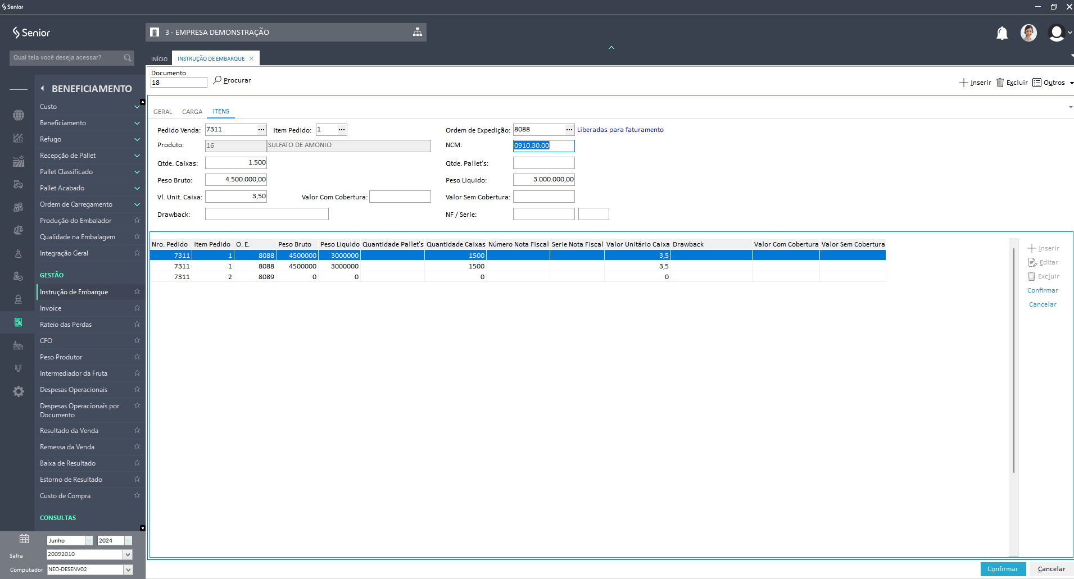The width and height of the screenshot is (1074, 579).
Task: Toggle favorite star for CFO
Action: pos(137,340)
